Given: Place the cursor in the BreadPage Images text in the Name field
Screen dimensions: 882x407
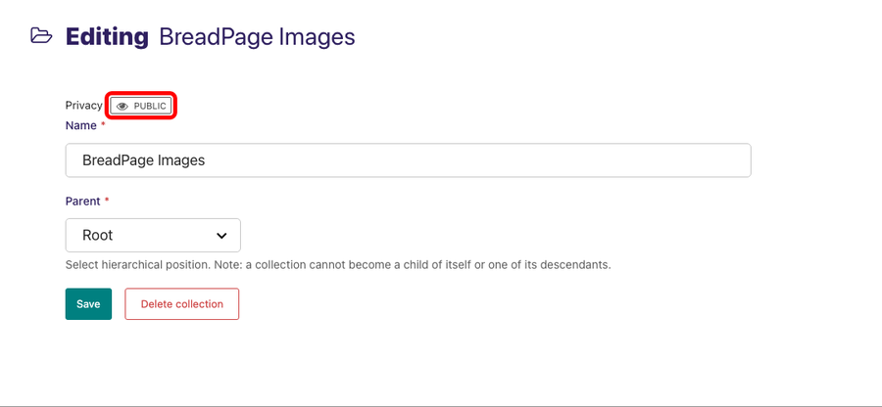Looking at the screenshot, I should pyautogui.click(x=143, y=160).
